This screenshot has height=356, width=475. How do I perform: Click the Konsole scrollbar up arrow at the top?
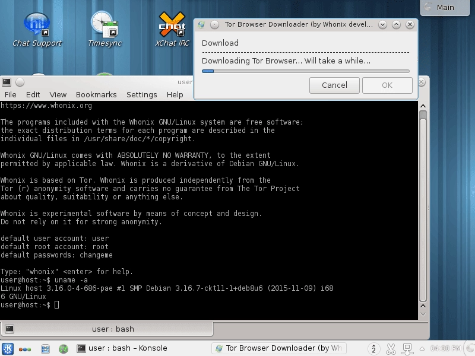tap(423, 106)
